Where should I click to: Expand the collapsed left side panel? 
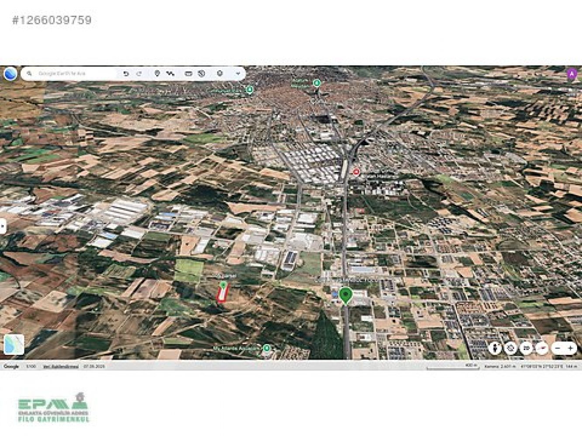click(3, 226)
